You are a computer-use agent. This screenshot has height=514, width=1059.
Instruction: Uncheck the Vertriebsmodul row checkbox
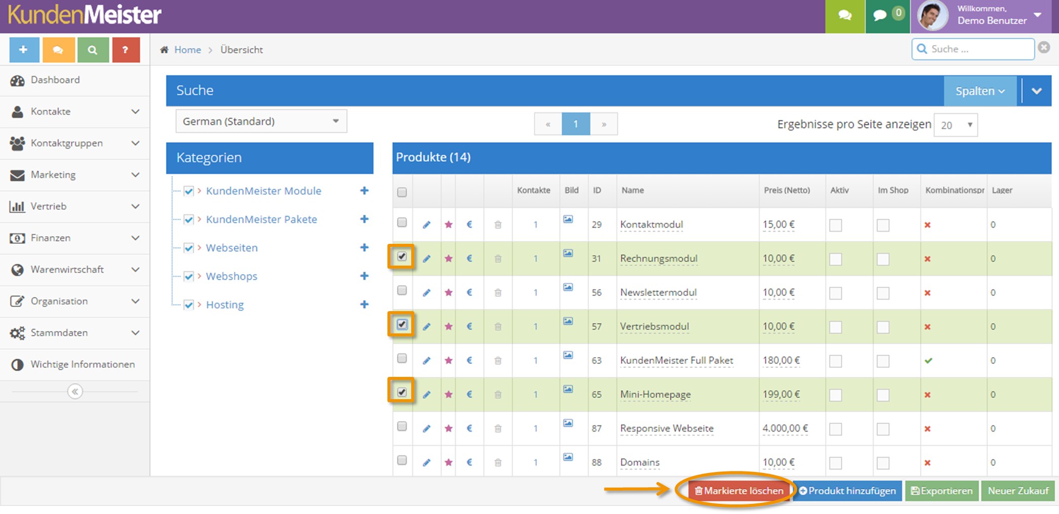point(402,324)
